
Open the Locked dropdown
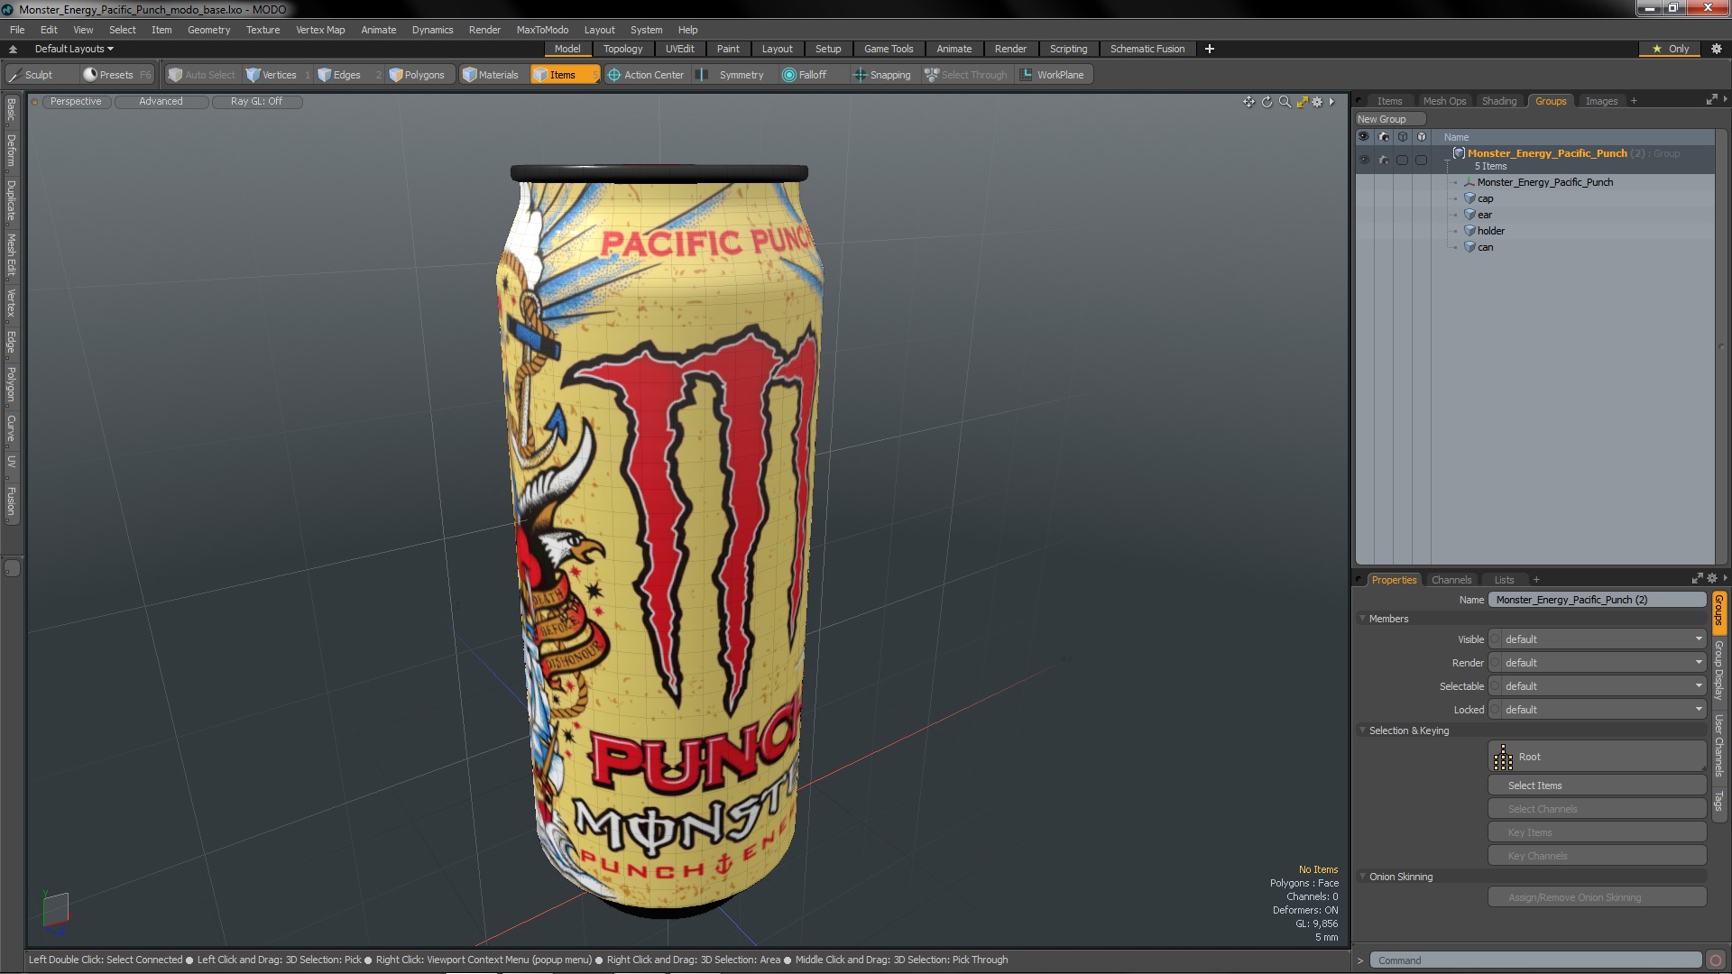click(1597, 710)
